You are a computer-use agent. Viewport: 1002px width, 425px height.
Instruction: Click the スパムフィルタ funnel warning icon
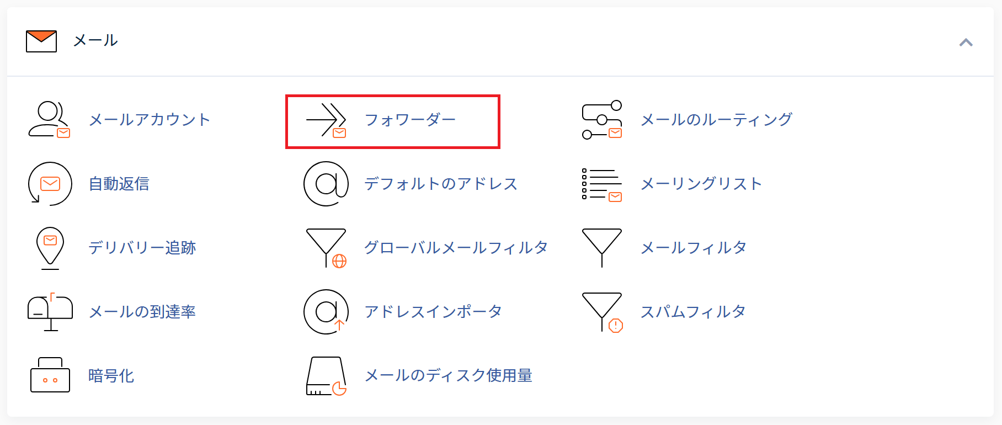[603, 312]
